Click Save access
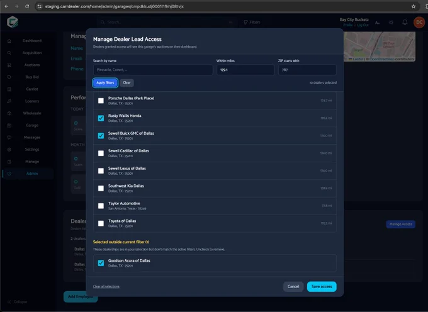428x312 pixels. click(322, 286)
